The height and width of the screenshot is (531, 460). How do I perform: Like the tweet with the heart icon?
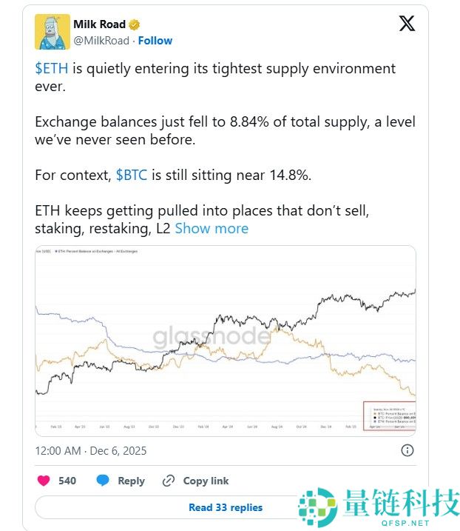click(x=44, y=481)
